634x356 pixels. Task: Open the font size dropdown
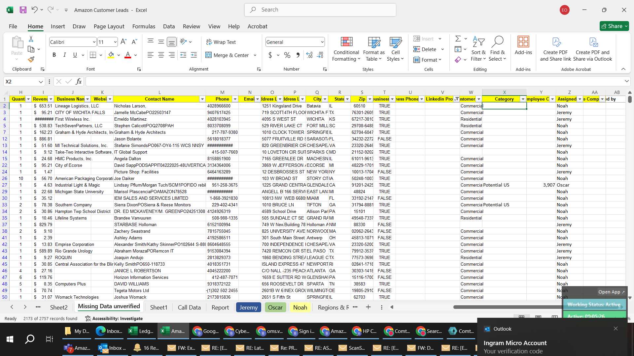click(115, 42)
